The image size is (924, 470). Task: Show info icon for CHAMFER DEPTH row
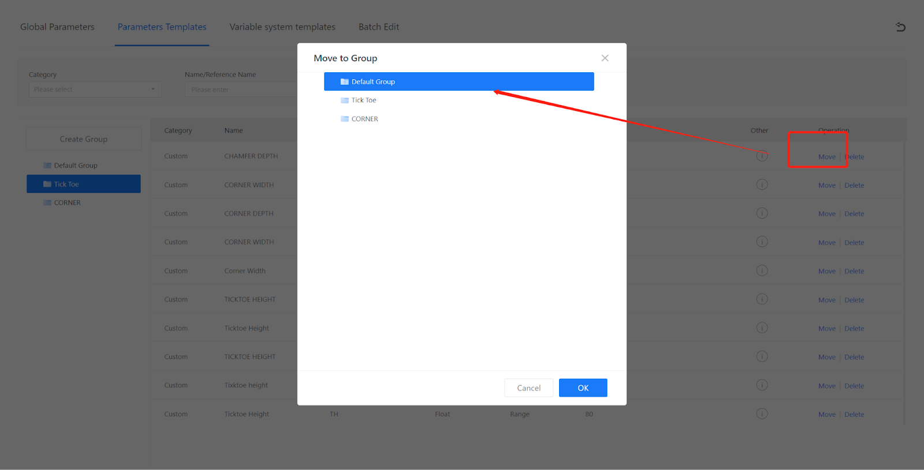[x=762, y=156]
